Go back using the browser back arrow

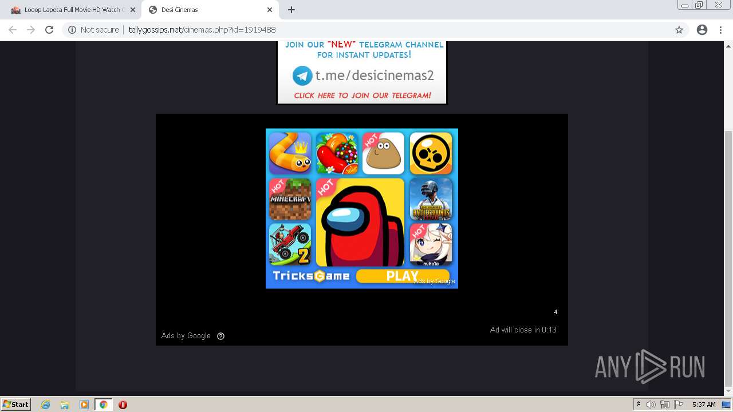coord(13,30)
